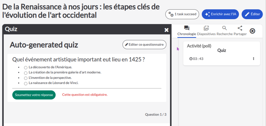The height and width of the screenshot is (126, 266).
Task: Close the side panel with circled X
Action: pyautogui.click(x=252, y=31)
